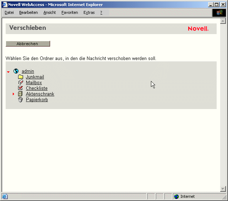228x201 pixels.
Task: Open the Extras menu
Action: 89,13
